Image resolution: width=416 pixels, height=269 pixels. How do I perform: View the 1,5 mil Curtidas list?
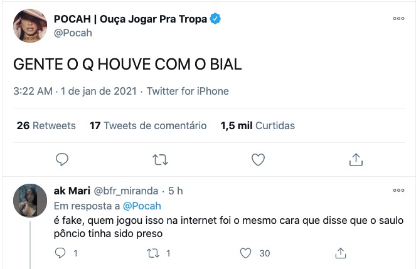click(x=257, y=125)
